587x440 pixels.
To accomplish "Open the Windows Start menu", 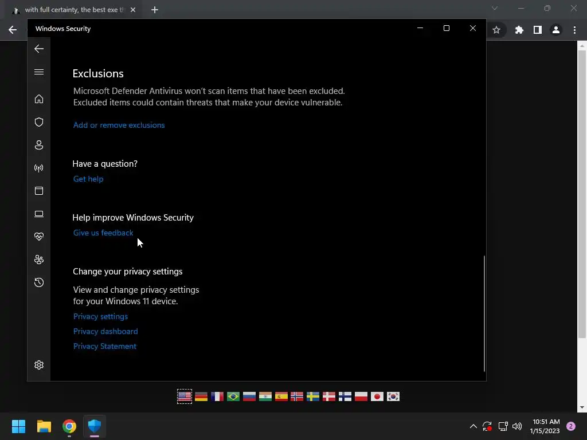I will pyautogui.click(x=19, y=426).
